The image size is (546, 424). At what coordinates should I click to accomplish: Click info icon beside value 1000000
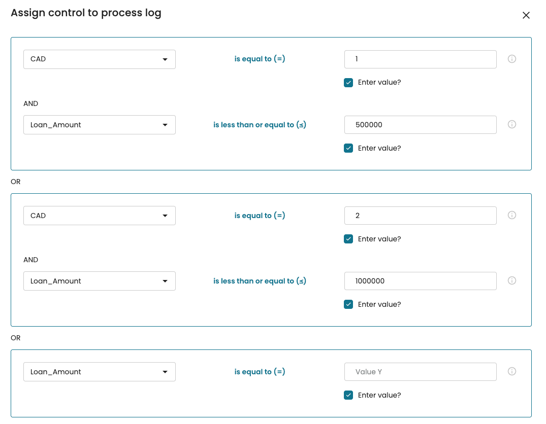(x=512, y=280)
